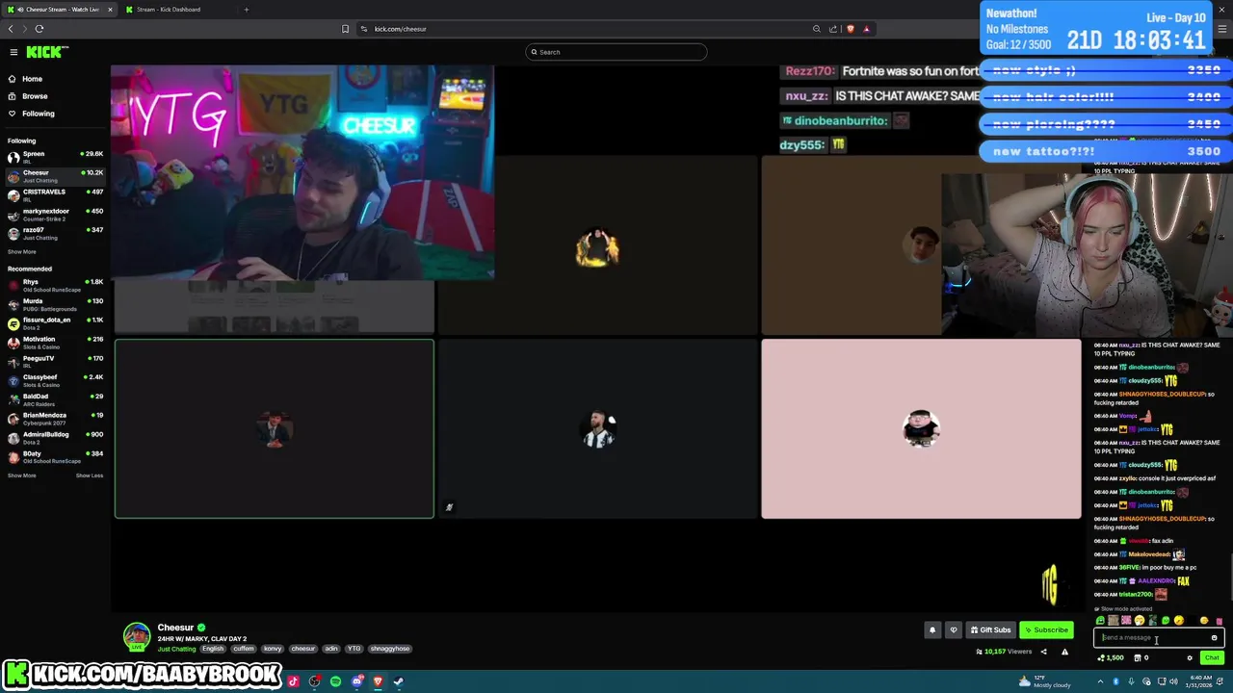Select the YTG tag
Image resolution: width=1233 pixels, height=693 pixels.
[x=354, y=649]
